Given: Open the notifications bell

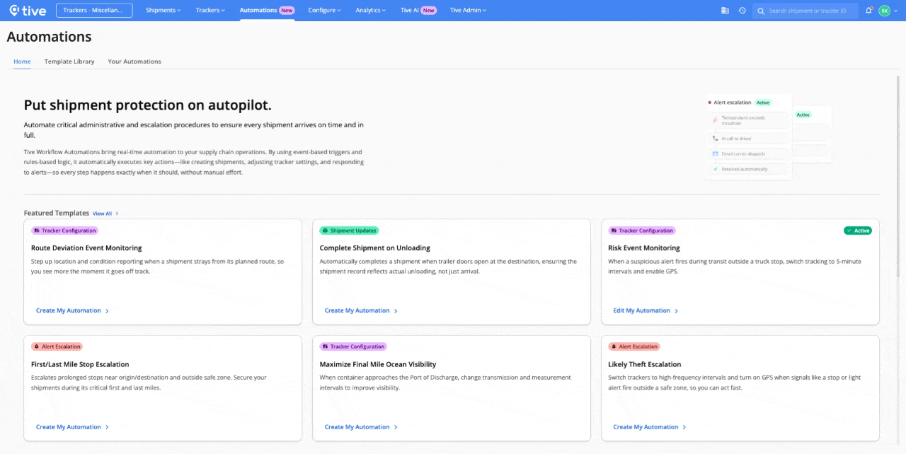Looking at the screenshot, I should coord(868,11).
